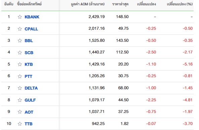The width and height of the screenshot is (199, 130).
Task: Open the TTB stock link
Action: click(x=29, y=124)
